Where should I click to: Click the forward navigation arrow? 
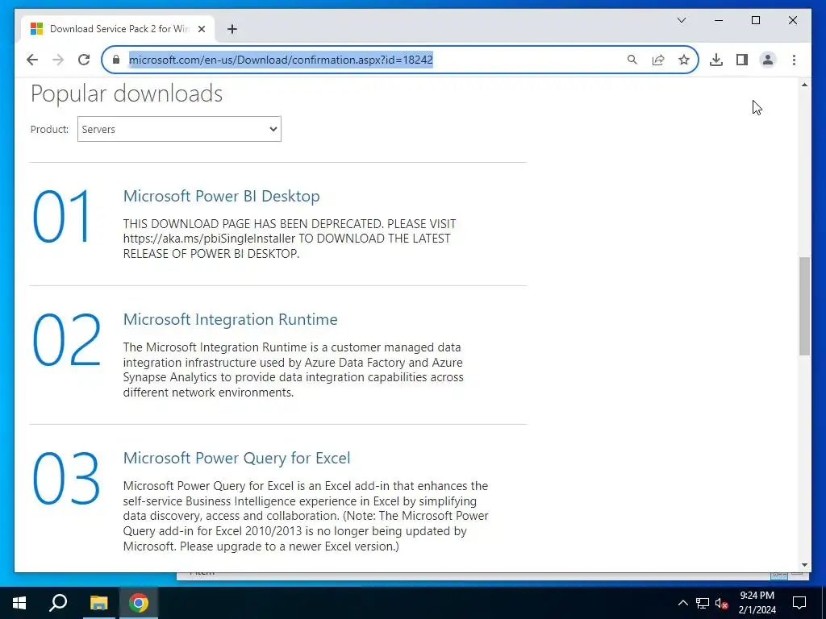[58, 60]
